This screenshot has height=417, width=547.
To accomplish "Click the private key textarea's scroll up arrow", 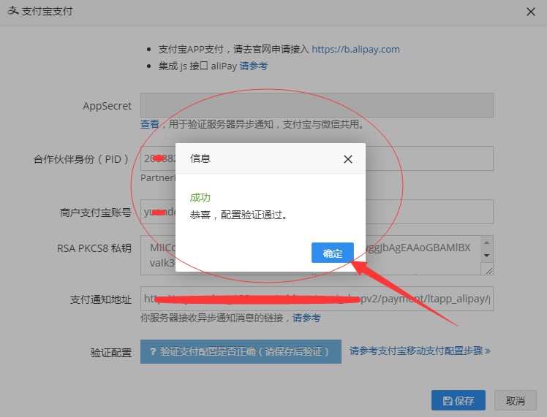I will pyautogui.click(x=486, y=242).
